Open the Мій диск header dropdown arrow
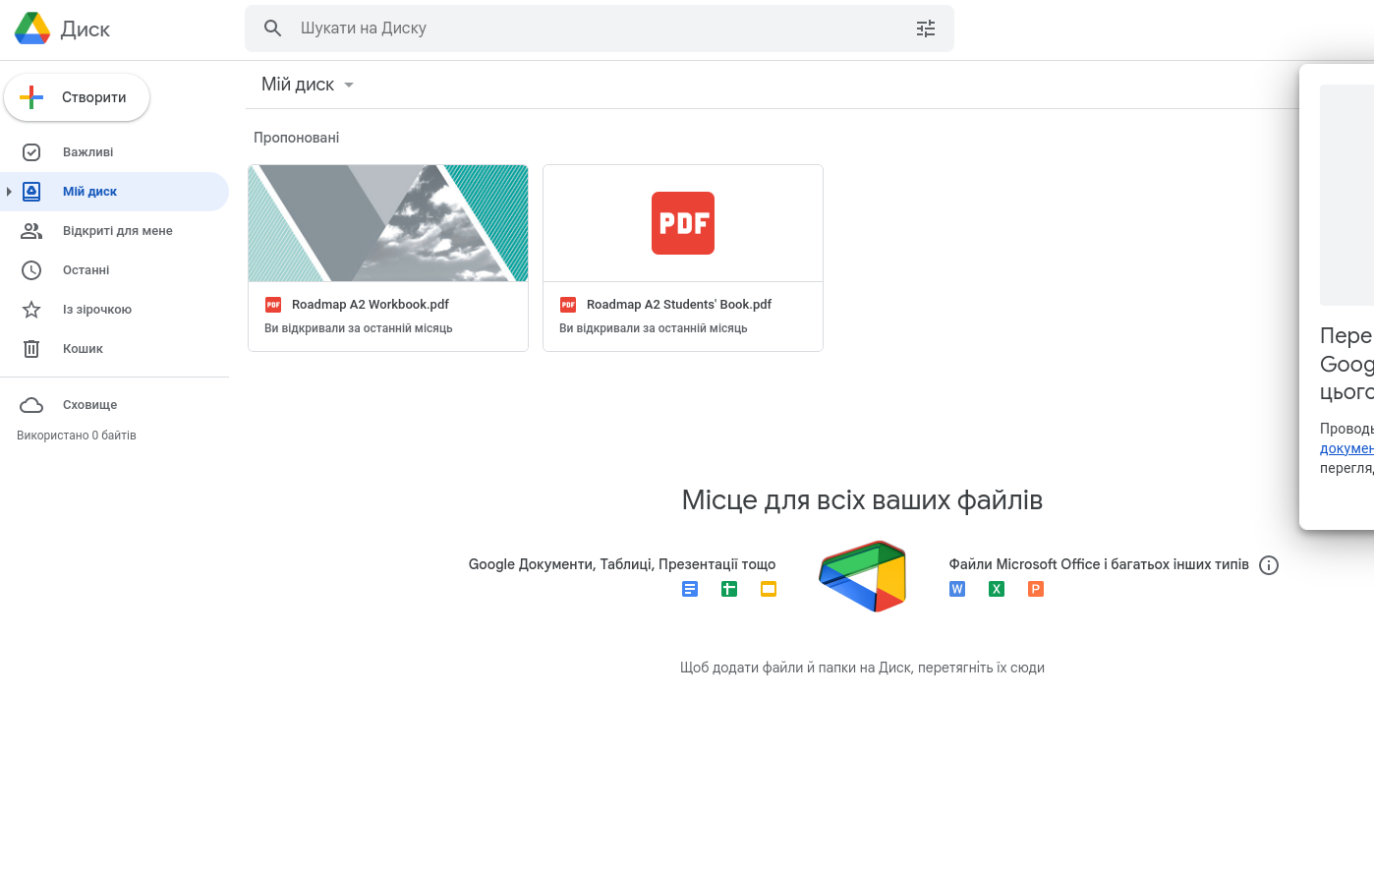The image size is (1374, 873). pos(349,85)
